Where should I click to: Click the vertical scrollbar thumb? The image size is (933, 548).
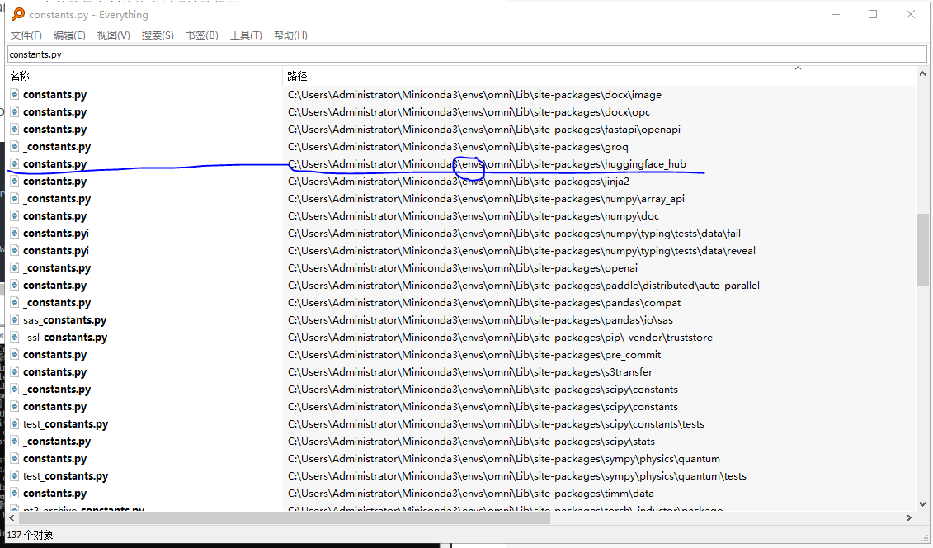click(x=922, y=251)
